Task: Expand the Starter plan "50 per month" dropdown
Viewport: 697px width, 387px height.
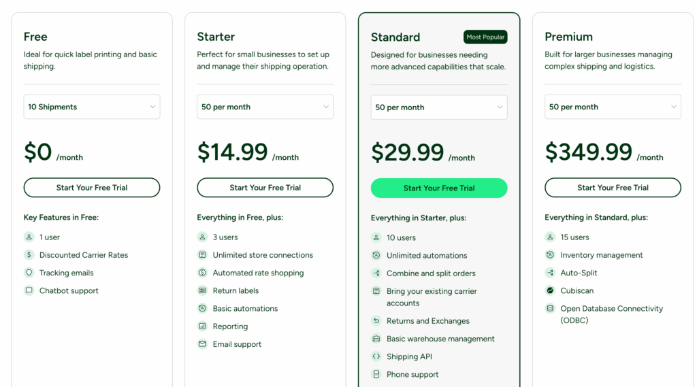Action: (265, 107)
